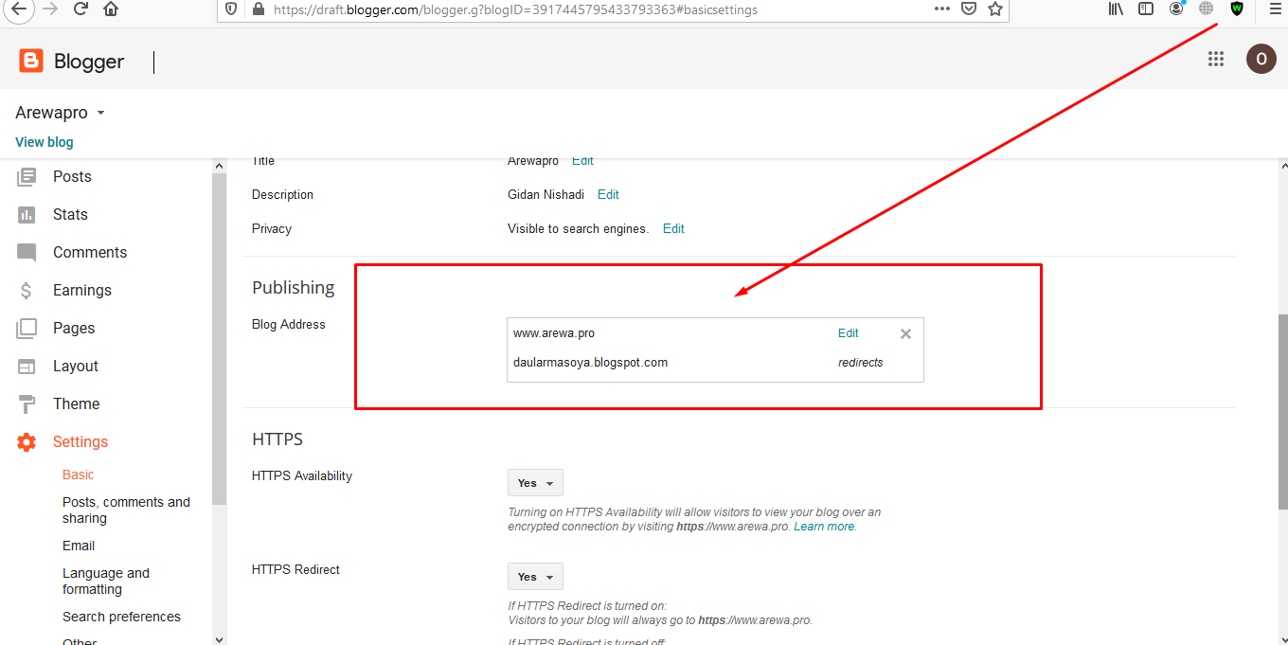Bookmark this page with the star icon
Screen dimensions: 1288x645
coord(994,9)
